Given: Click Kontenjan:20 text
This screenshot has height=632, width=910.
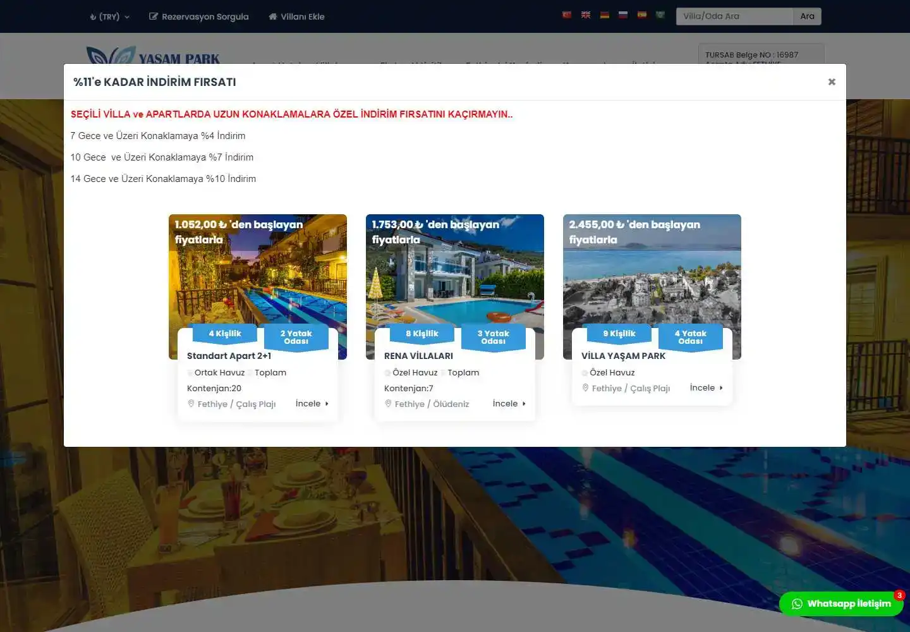Looking at the screenshot, I should pos(214,388).
